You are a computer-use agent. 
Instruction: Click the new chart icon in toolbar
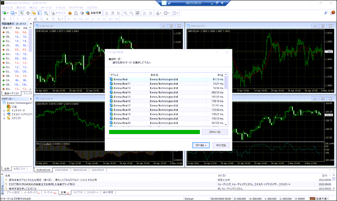(4, 13)
